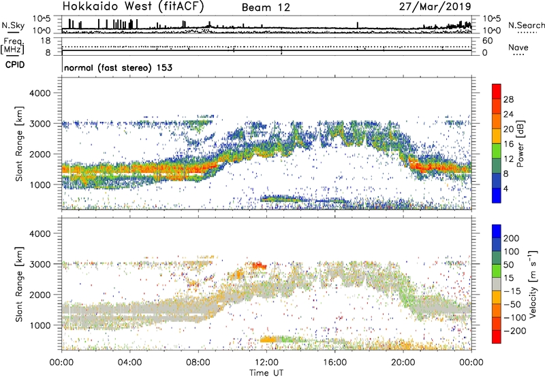
Task: Click the '16:00' time tick label
Action: [334, 363]
